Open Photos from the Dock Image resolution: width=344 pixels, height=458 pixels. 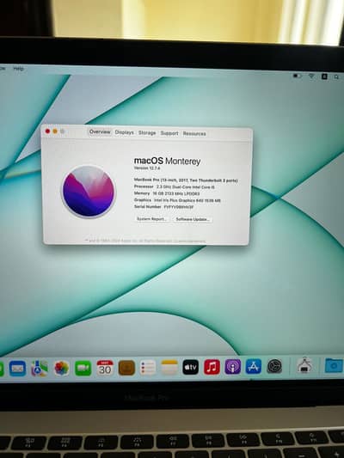pos(62,368)
